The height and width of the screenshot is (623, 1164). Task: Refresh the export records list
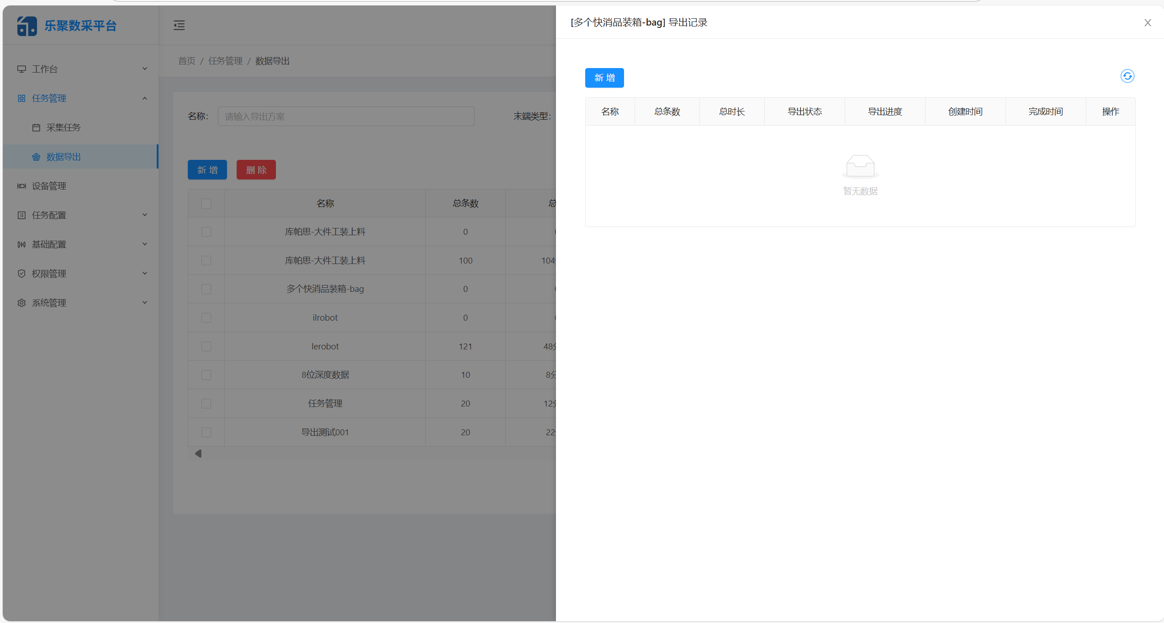pyautogui.click(x=1127, y=76)
